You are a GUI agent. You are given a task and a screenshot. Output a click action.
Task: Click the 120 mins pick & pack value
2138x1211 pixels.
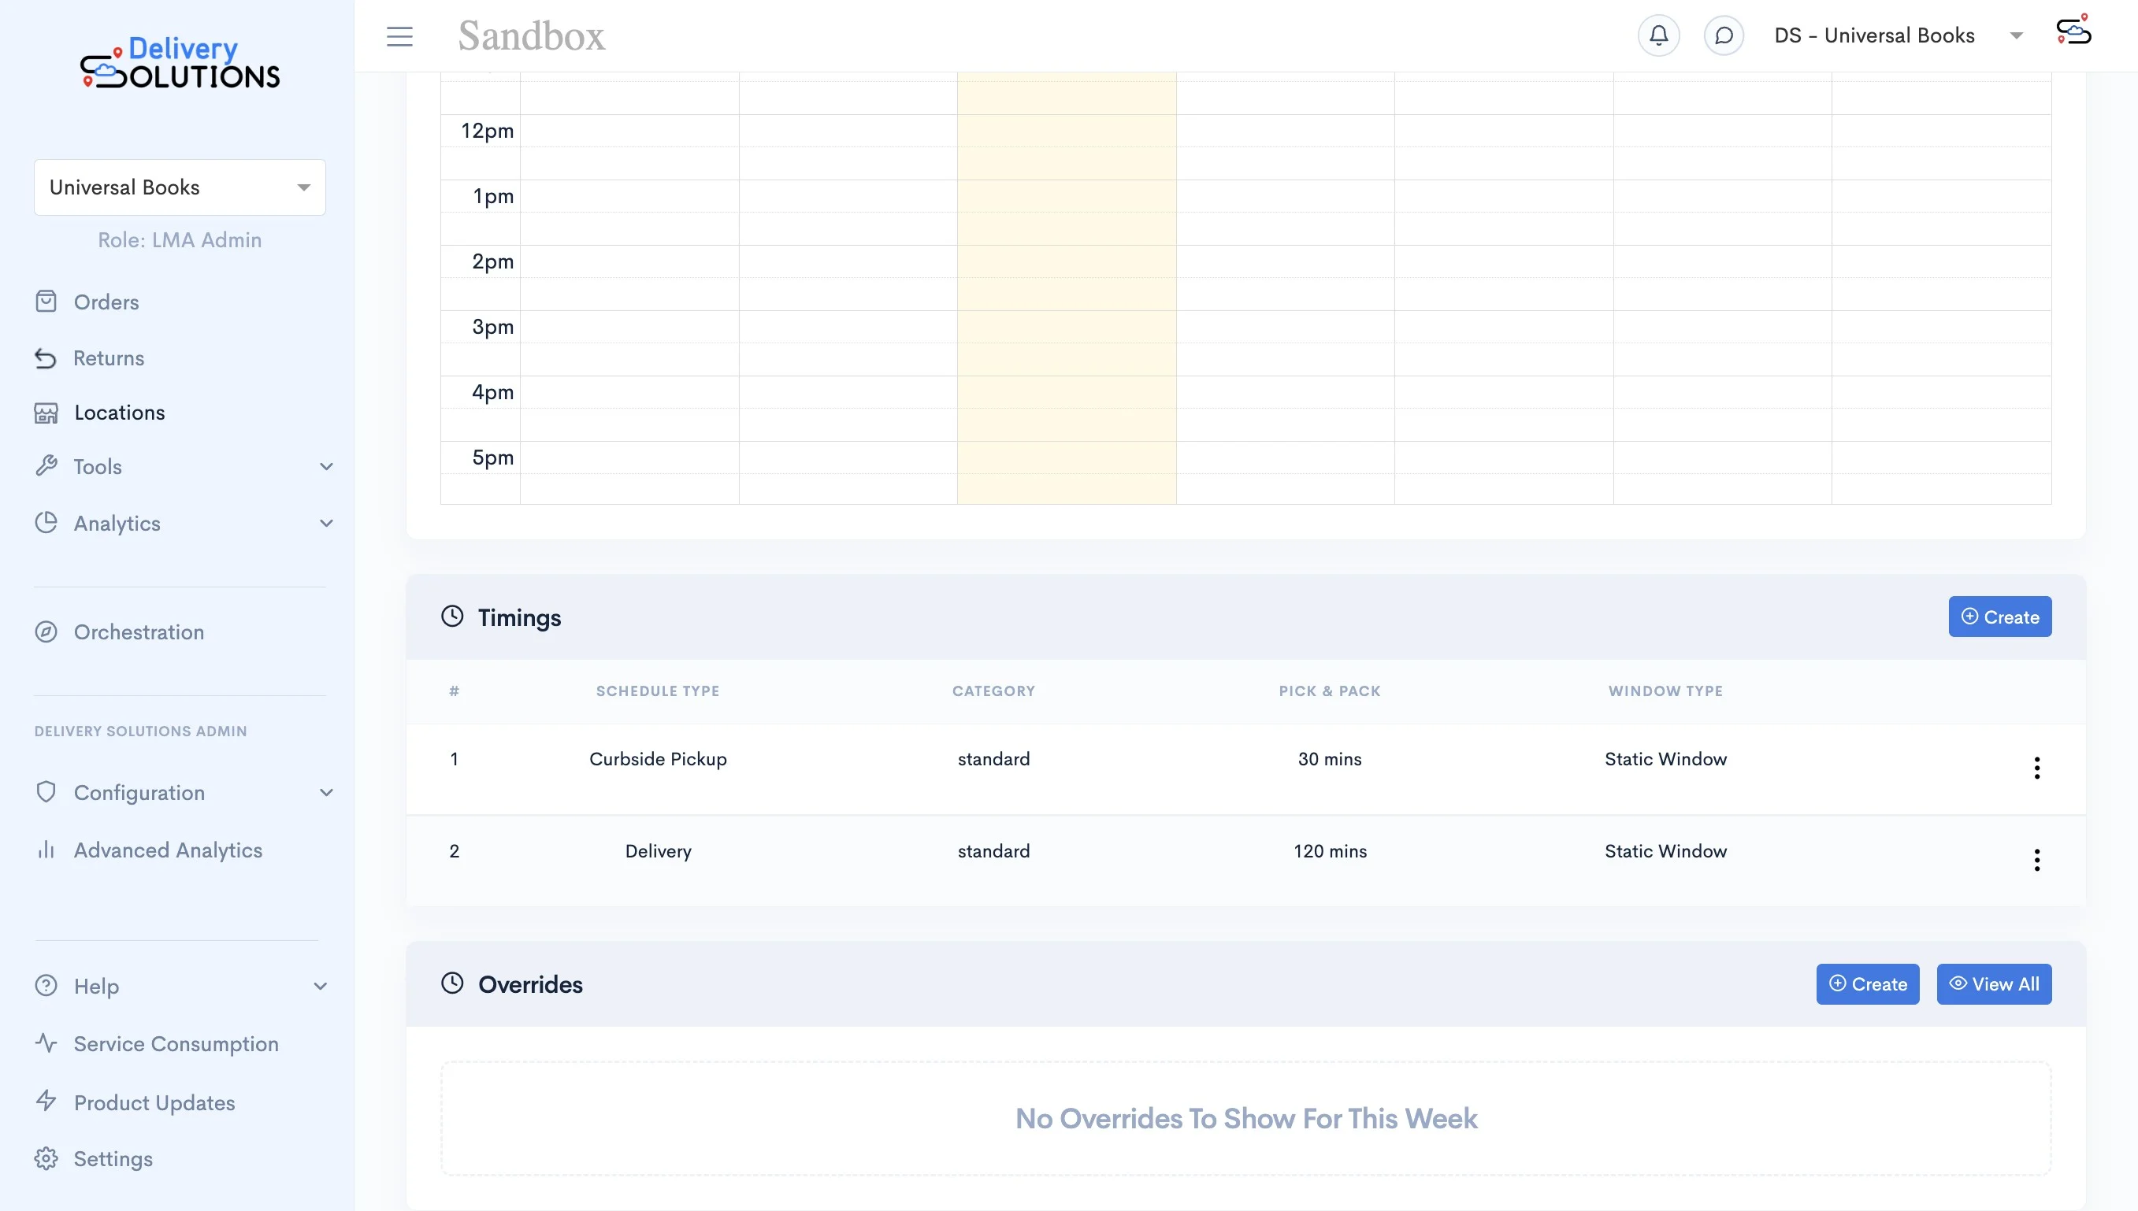coord(1330,852)
